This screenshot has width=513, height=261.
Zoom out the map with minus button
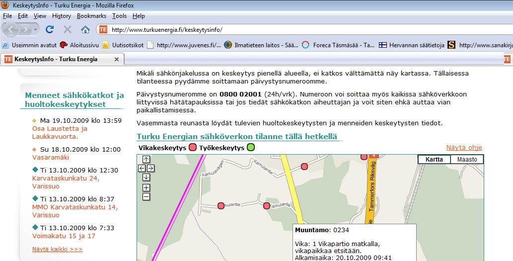coord(146,196)
